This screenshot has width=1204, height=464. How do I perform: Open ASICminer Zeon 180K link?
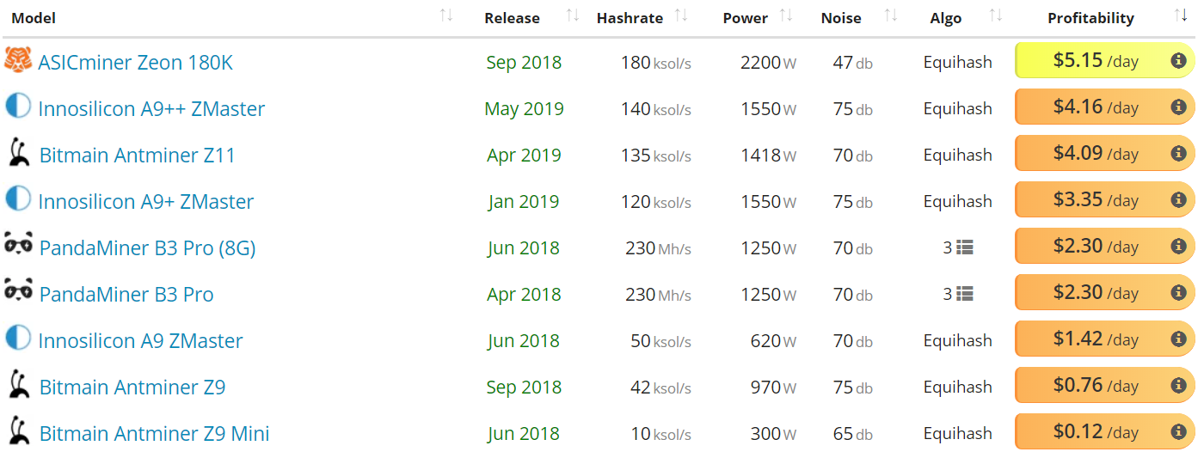tap(135, 62)
